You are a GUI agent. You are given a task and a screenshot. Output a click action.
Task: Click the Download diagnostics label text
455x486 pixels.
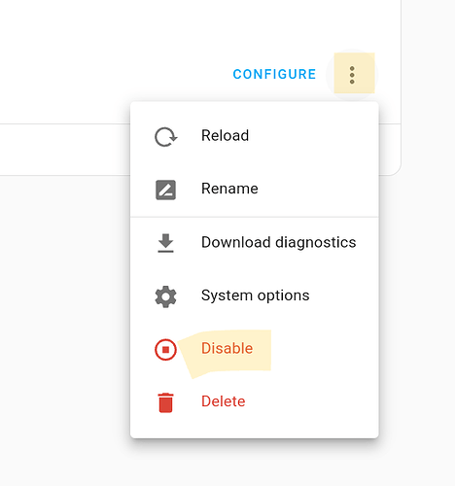click(x=279, y=242)
